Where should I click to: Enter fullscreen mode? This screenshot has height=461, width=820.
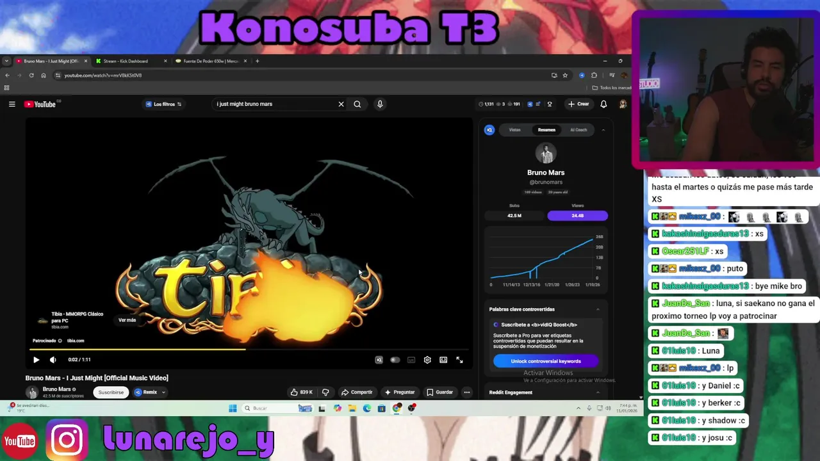[459, 360]
